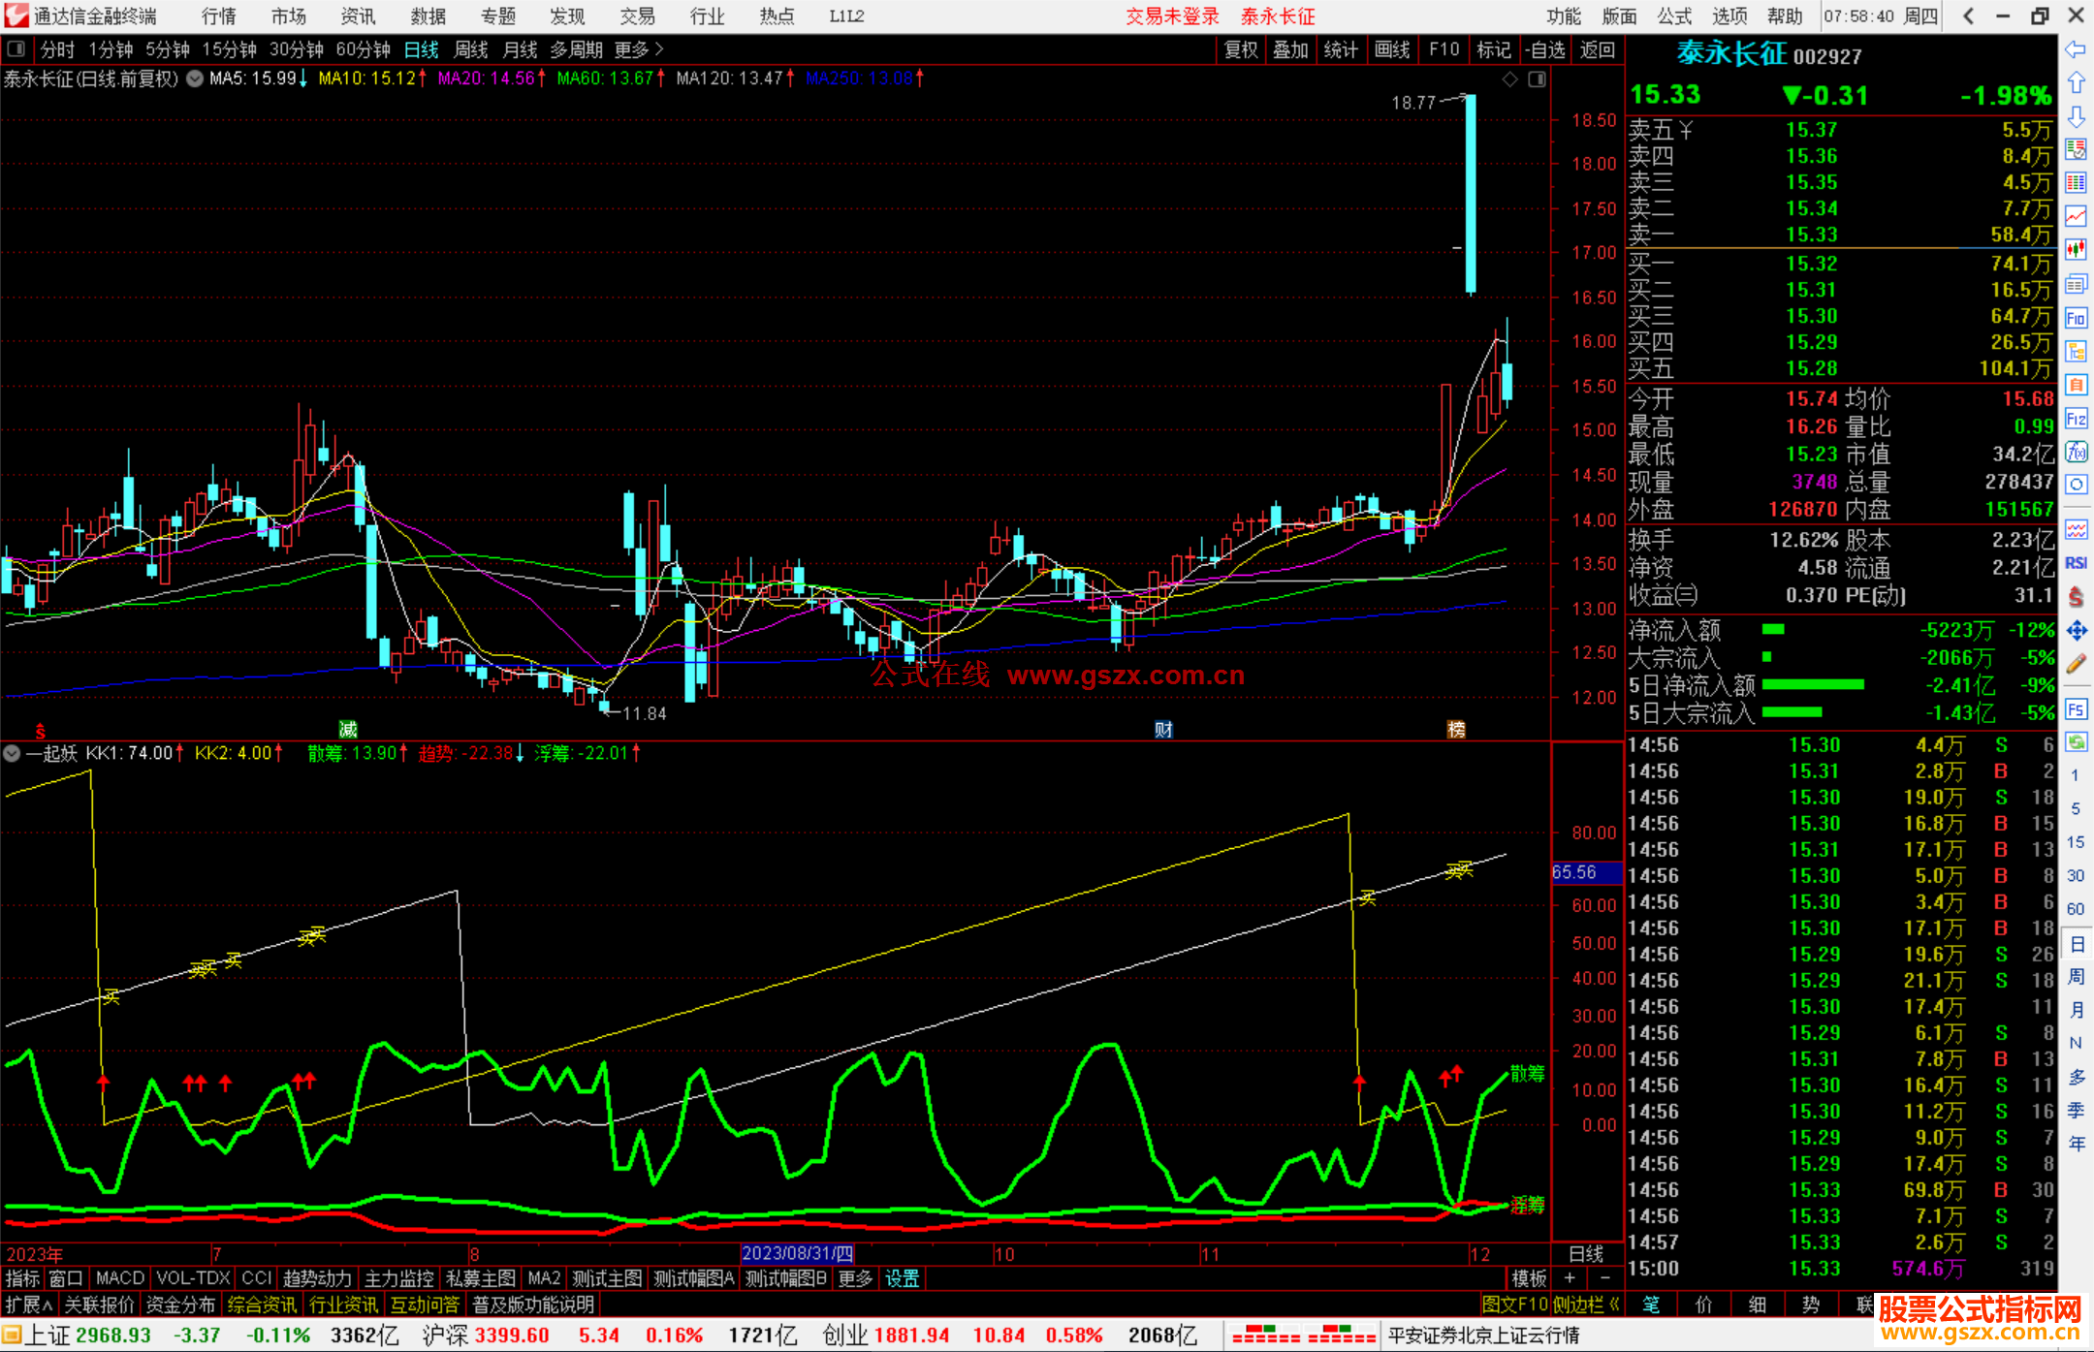Image resolution: width=2094 pixels, height=1352 pixels.
Task: Expand the 更多 period options chevron
Action: (x=659, y=48)
